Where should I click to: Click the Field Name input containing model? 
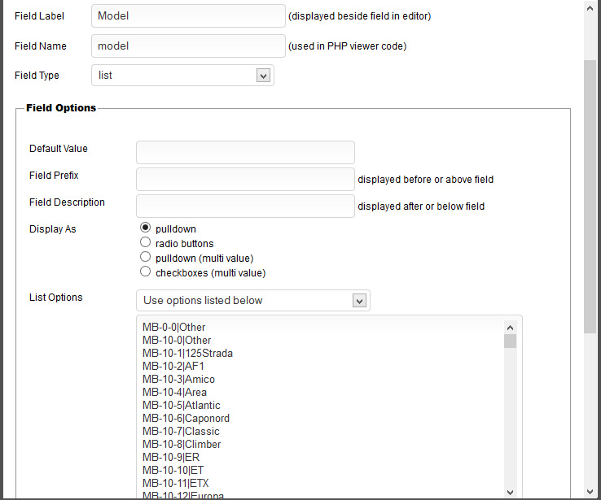(188, 46)
